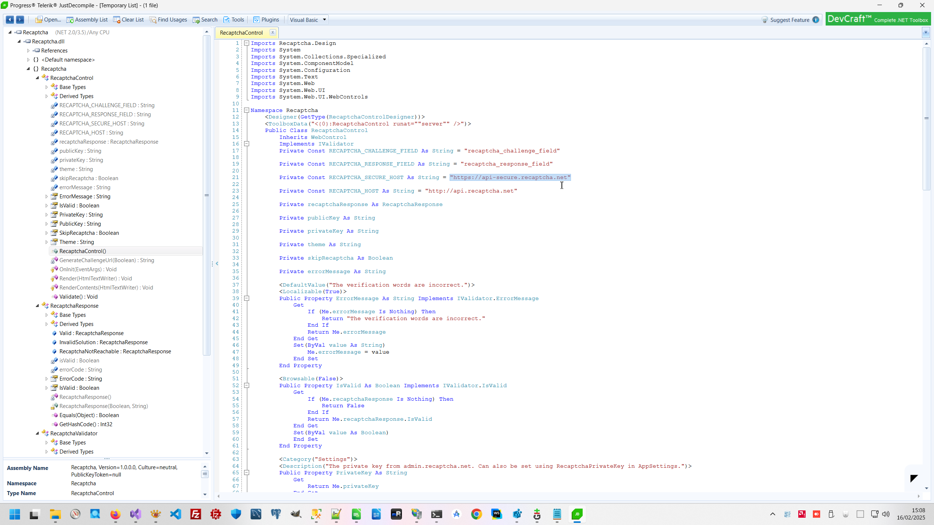
Task: Open Find Usages tool
Action: point(168,20)
